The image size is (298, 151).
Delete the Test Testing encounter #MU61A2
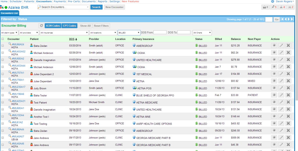288,123
